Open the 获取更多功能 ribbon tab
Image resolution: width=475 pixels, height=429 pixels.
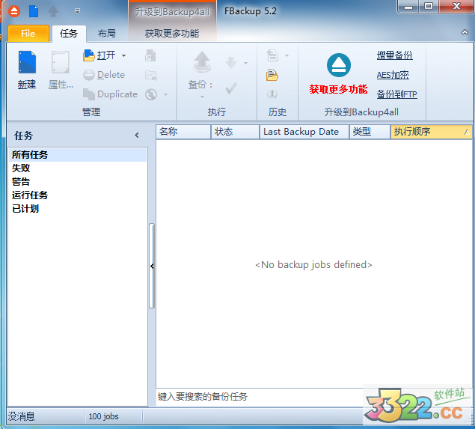pos(172,34)
